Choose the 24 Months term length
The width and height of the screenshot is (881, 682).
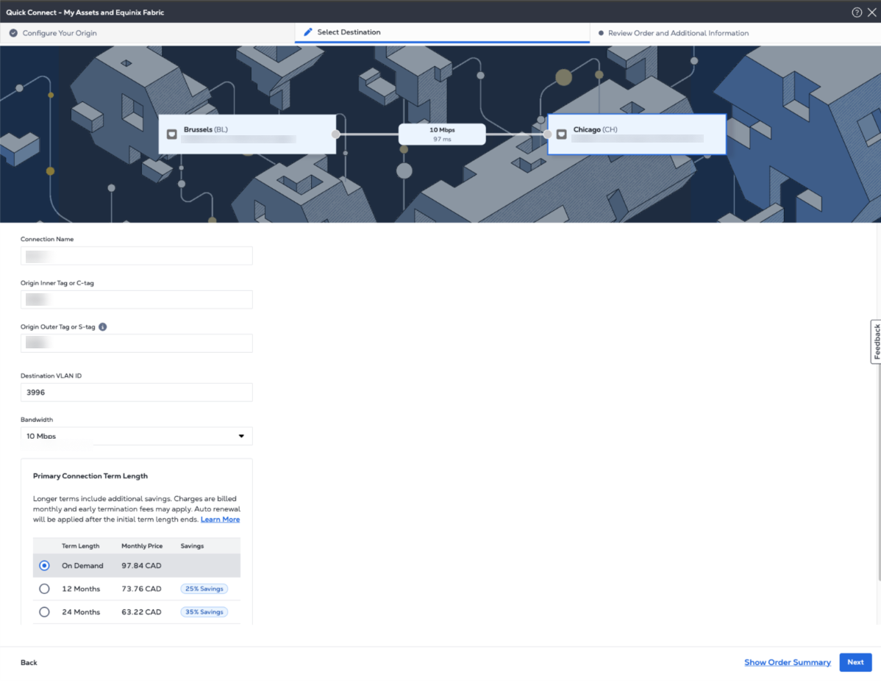coord(44,612)
